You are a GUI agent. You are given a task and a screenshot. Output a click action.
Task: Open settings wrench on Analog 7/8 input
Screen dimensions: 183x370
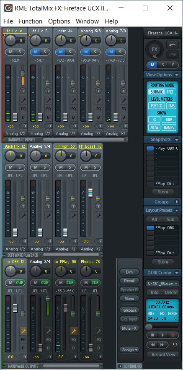pyautogui.click(x=124, y=100)
